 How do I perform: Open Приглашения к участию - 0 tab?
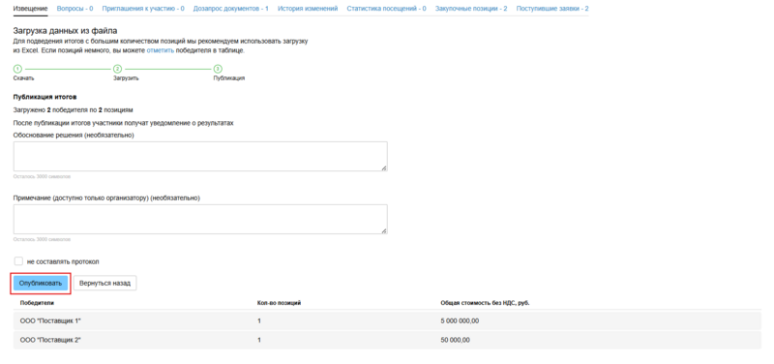(x=143, y=9)
